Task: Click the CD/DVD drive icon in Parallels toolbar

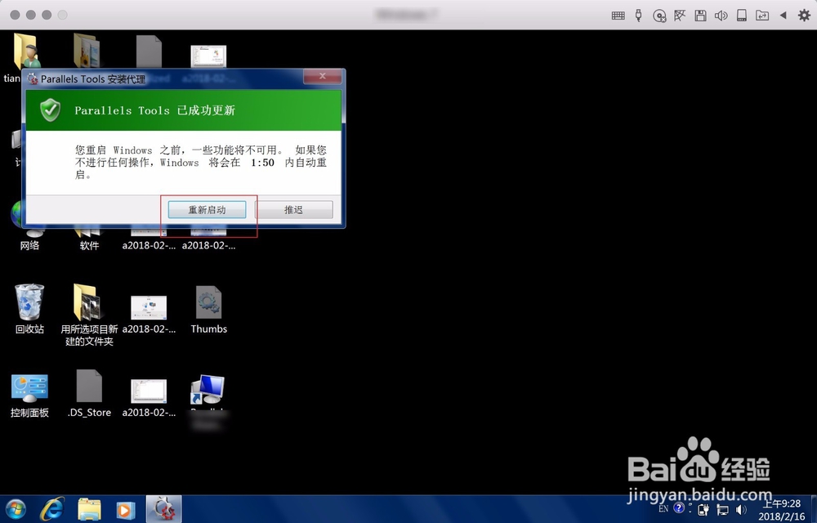Action: 659,16
